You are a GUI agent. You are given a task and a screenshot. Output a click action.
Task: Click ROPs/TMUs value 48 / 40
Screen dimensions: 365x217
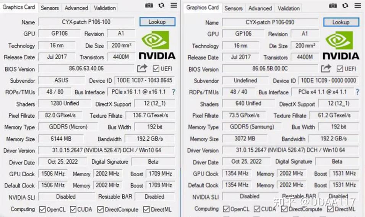point(238,92)
